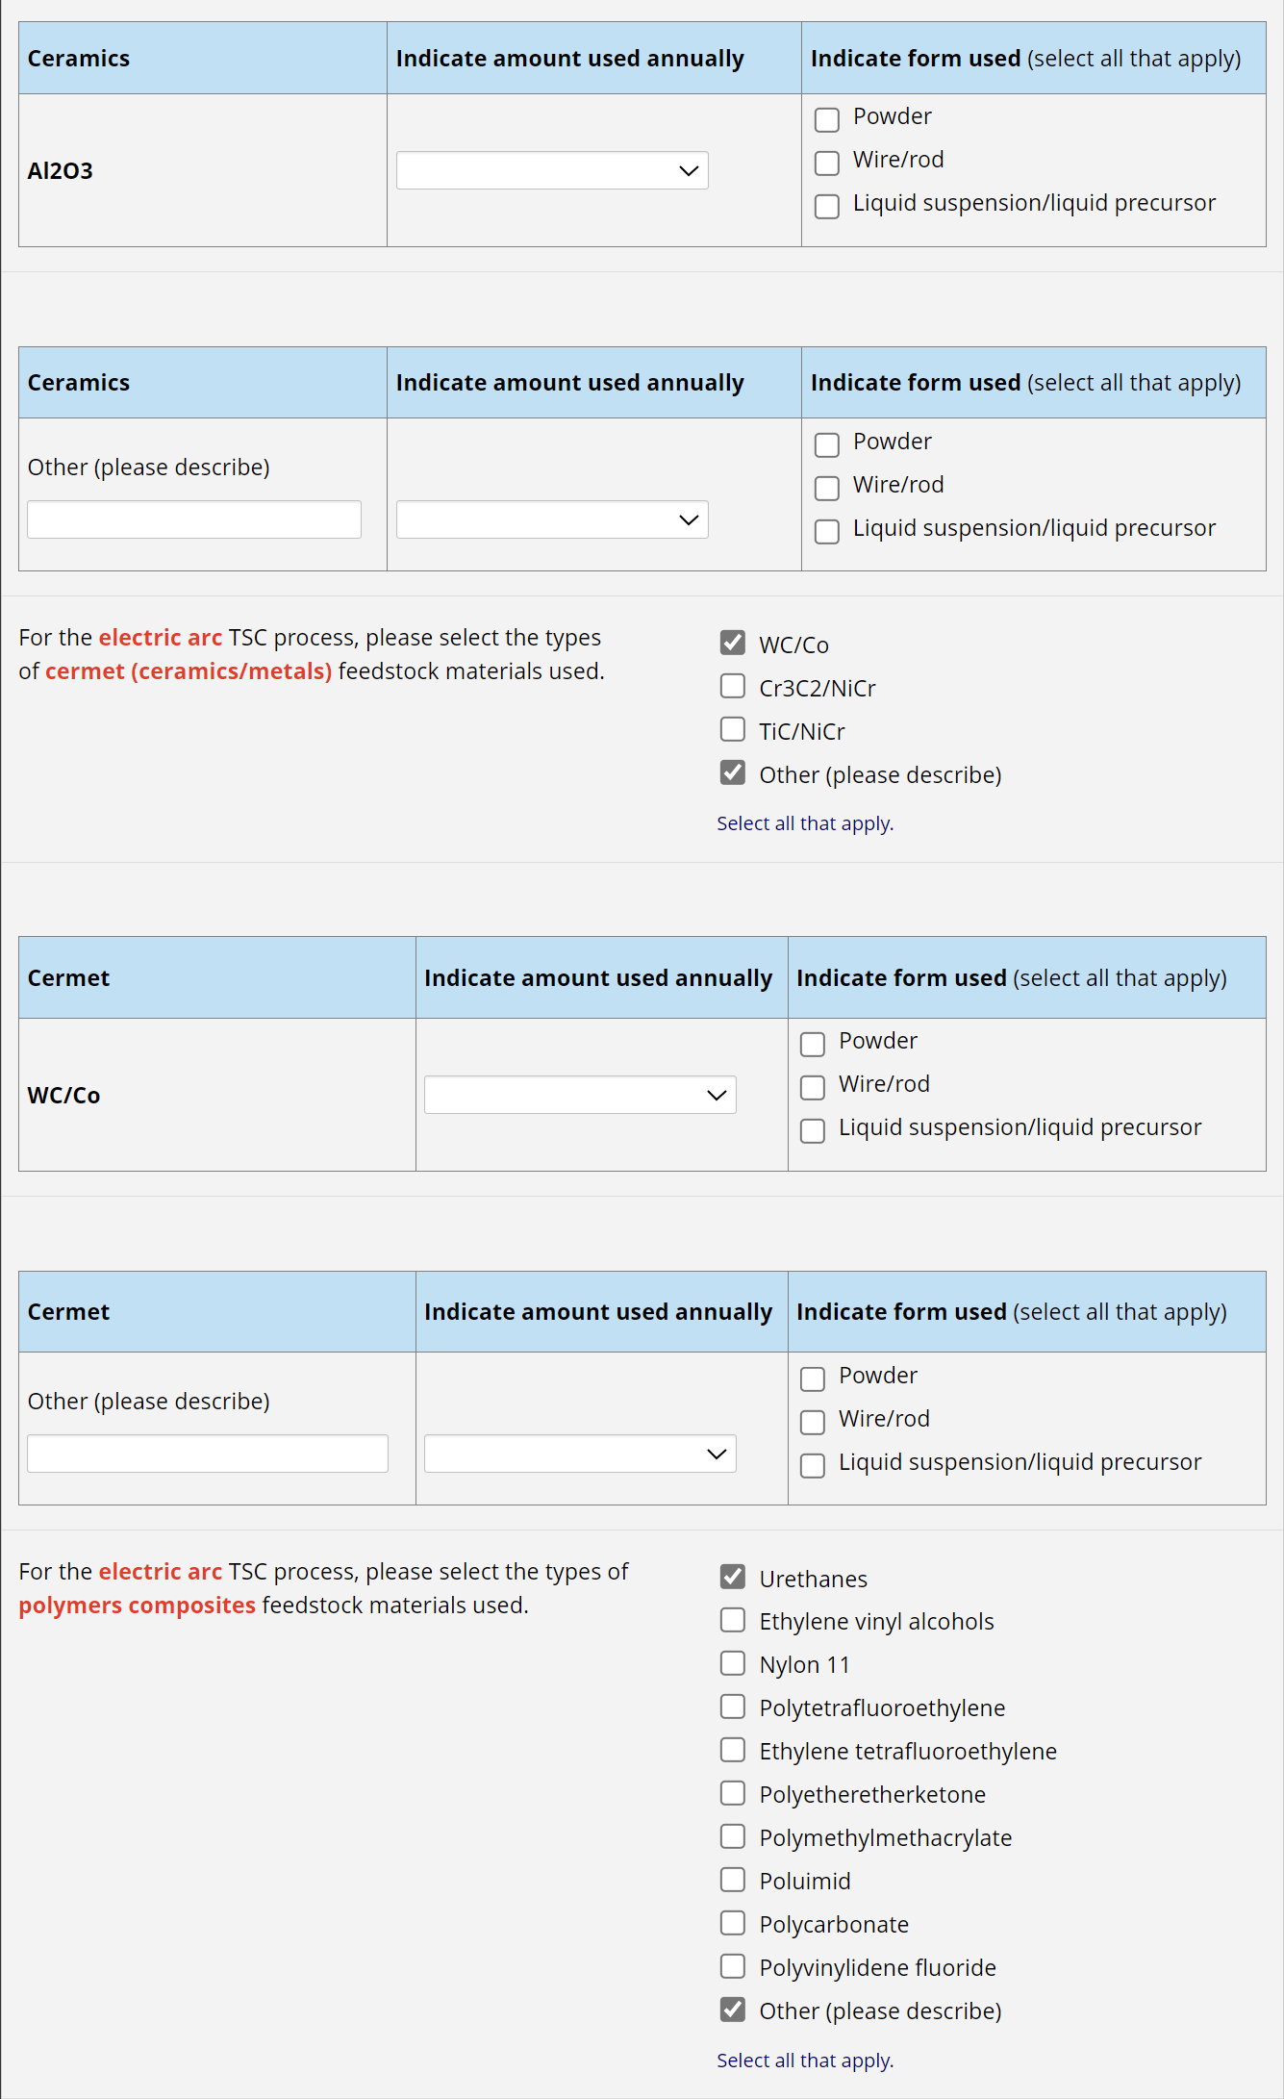Tick the Polyetheretherketone option
The image size is (1284, 2099).
733,1793
